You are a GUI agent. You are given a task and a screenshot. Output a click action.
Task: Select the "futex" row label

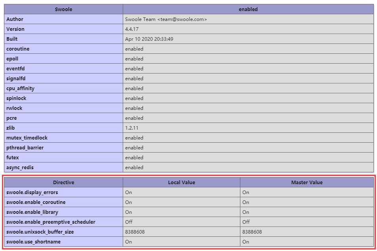coord(13,157)
